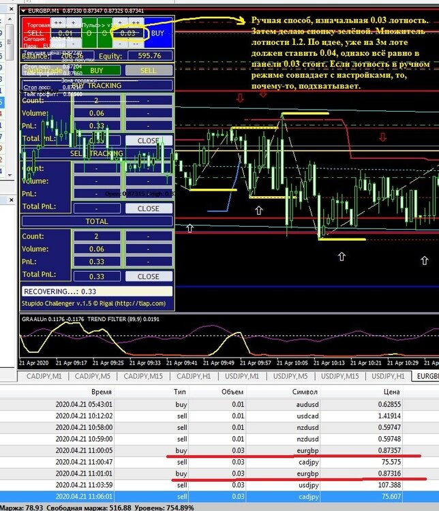Switch to USDJPY,M1 chart tab
This screenshot has width=439, height=511.
pyautogui.click(x=242, y=376)
